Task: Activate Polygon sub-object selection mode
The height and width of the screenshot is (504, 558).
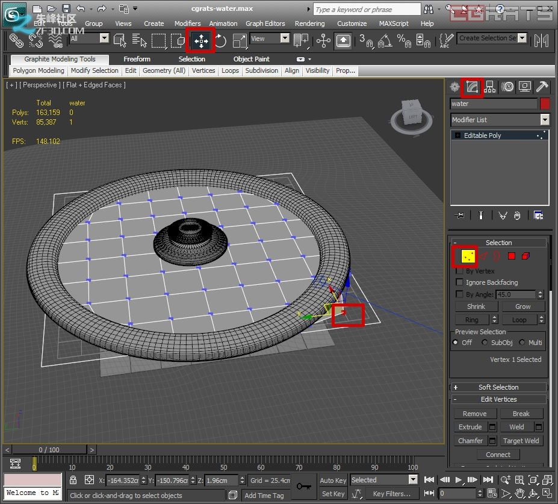Action: click(x=512, y=257)
